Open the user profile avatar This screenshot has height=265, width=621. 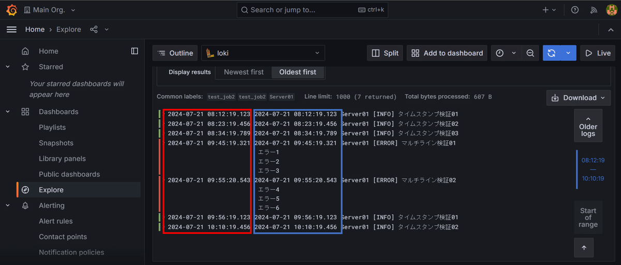click(x=611, y=10)
